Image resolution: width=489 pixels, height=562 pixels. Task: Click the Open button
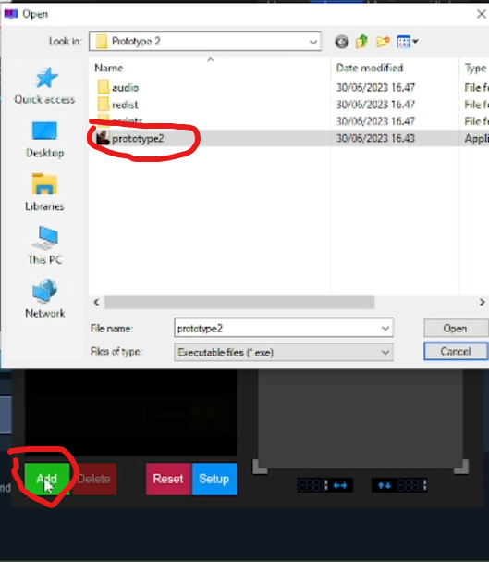click(456, 329)
